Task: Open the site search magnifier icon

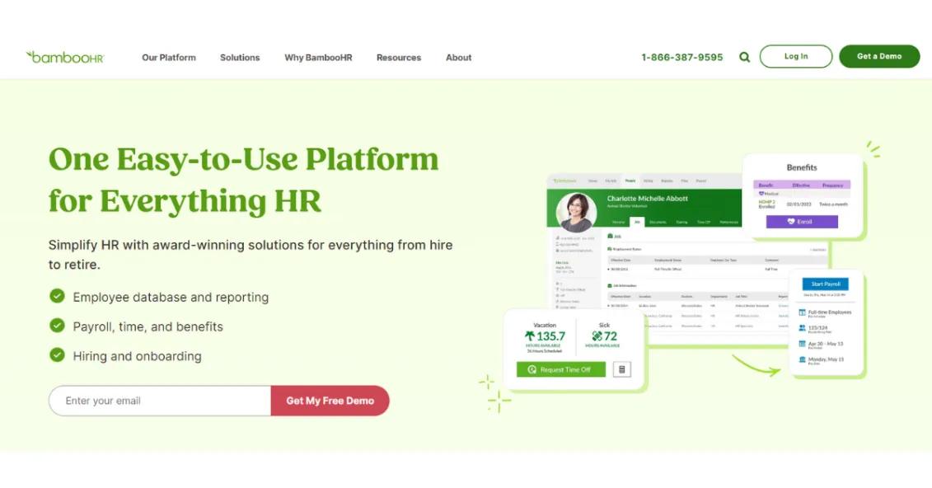Action: tap(744, 57)
